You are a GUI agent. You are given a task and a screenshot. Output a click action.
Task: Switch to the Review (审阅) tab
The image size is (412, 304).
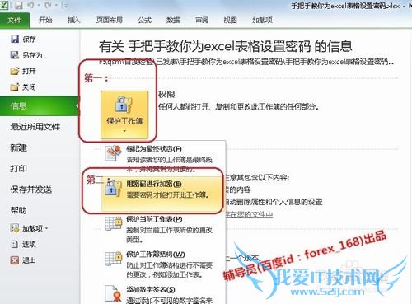click(202, 20)
